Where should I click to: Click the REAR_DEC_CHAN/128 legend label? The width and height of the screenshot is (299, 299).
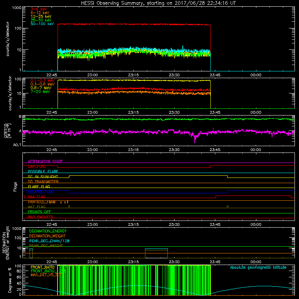point(49,241)
